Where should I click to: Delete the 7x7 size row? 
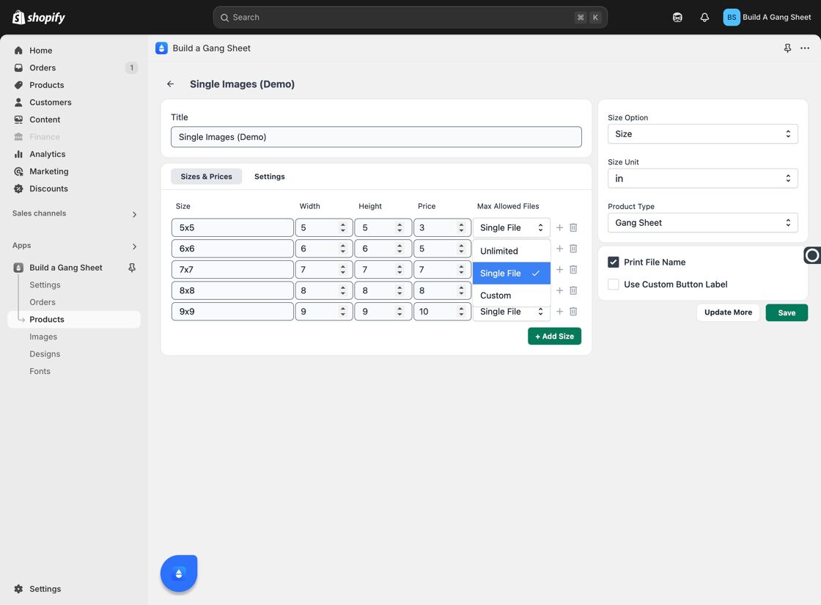point(573,270)
